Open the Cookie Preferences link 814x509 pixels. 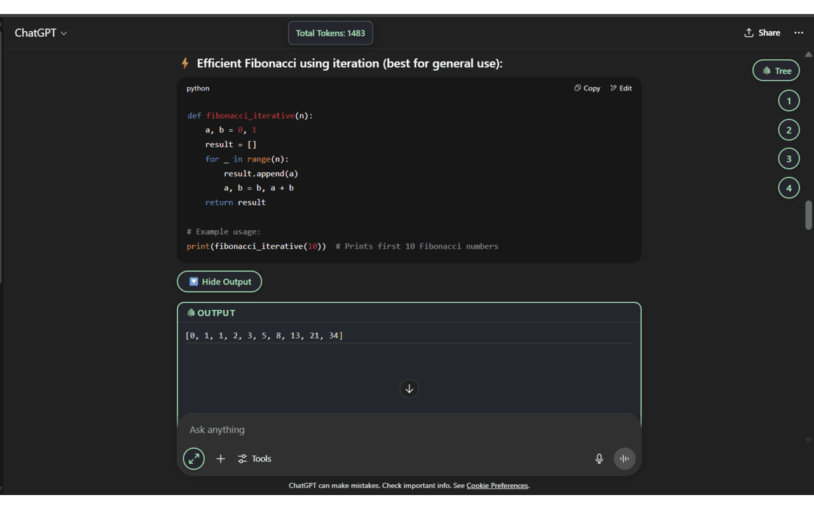tap(497, 485)
